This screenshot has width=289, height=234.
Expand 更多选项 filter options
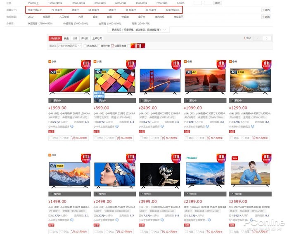click(x=139, y=29)
